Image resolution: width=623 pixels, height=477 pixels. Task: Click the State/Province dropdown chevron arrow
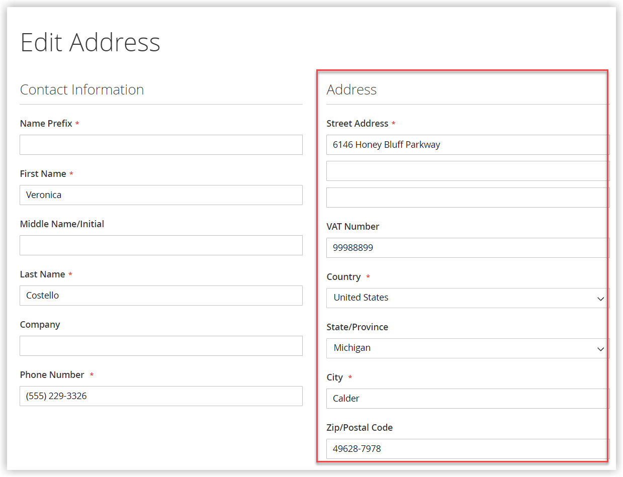[600, 348]
